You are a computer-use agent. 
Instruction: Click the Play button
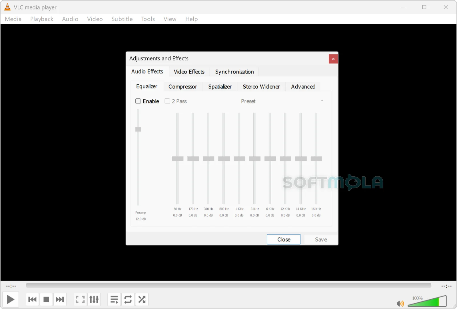tap(11, 299)
